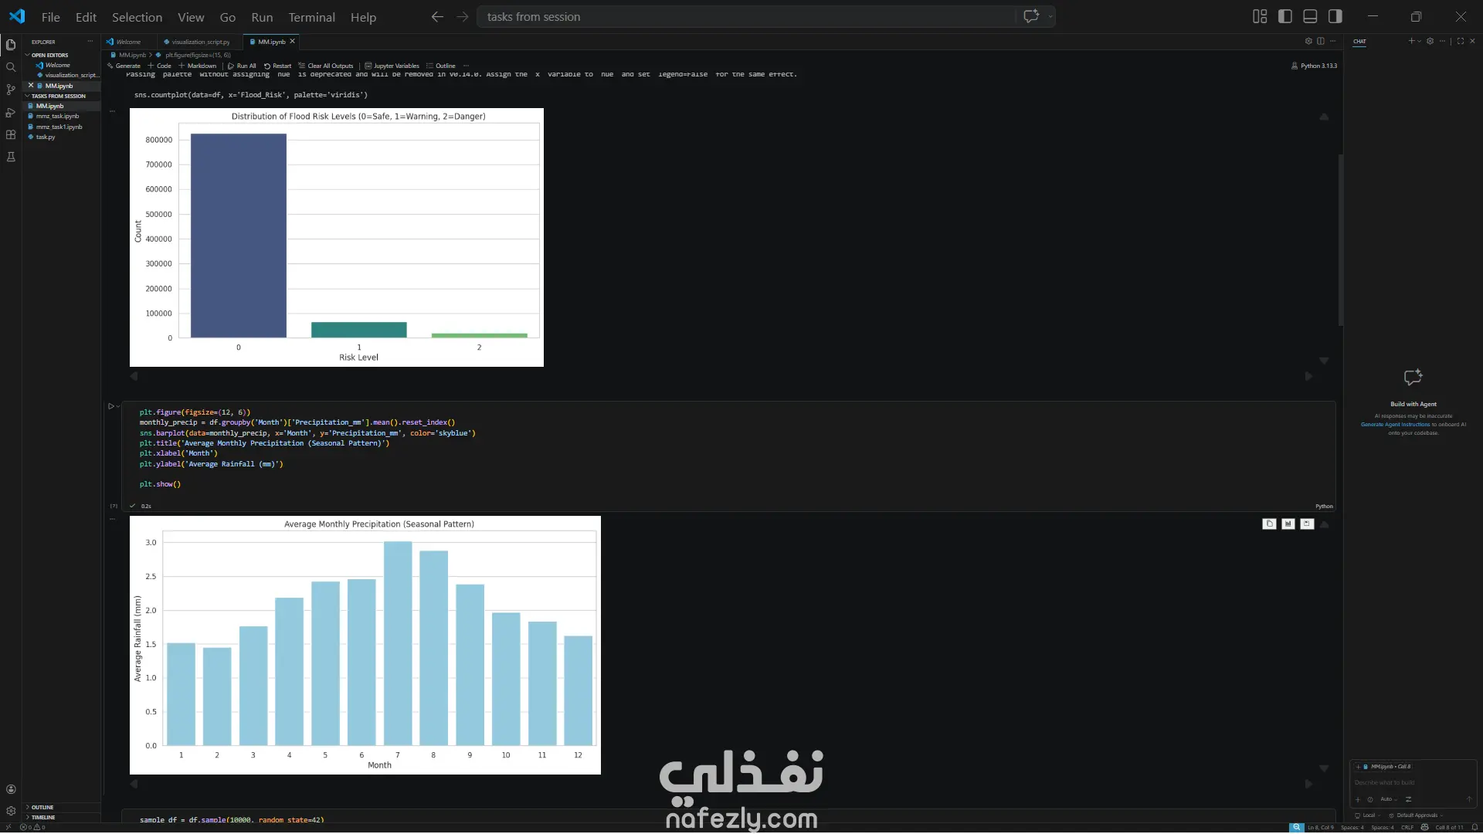Start a new chat with plus icon
The height and width of the screenshot is (834, 1483).
tap(1411, 42)
